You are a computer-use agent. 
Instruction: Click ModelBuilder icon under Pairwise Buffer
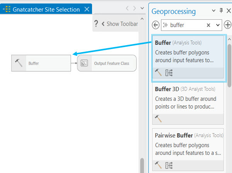click(169, 165)
